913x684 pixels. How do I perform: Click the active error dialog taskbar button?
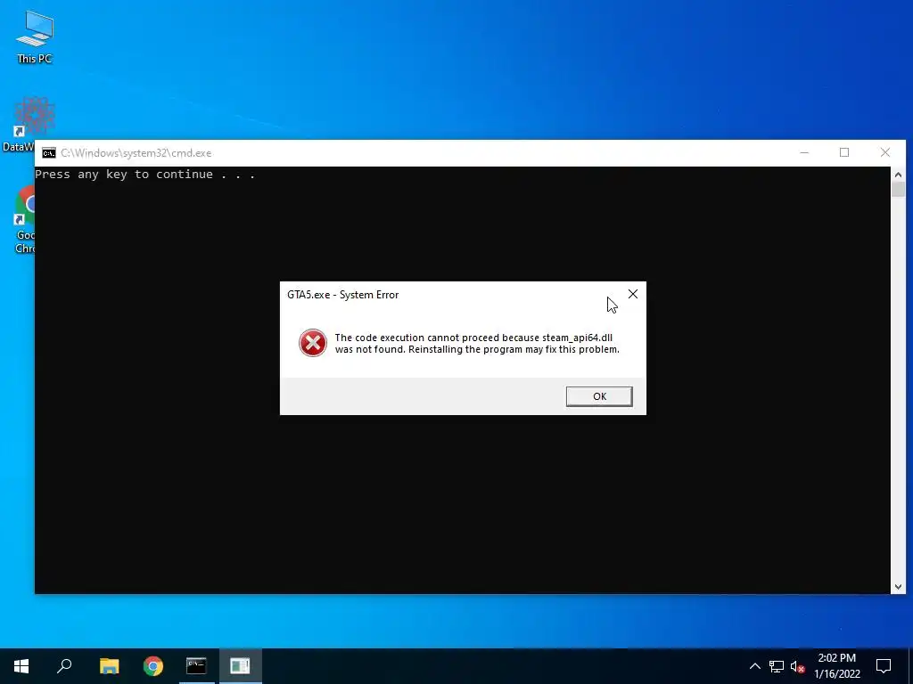pyautogui.click(x=240, y=666)
